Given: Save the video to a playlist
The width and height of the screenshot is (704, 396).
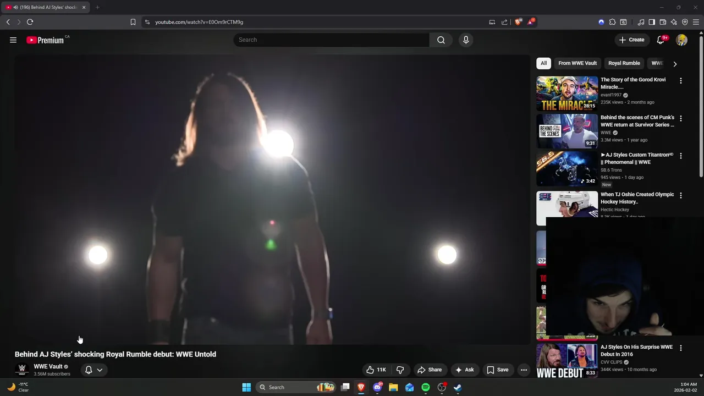Looking at the screenshot, I should point(498,370).
